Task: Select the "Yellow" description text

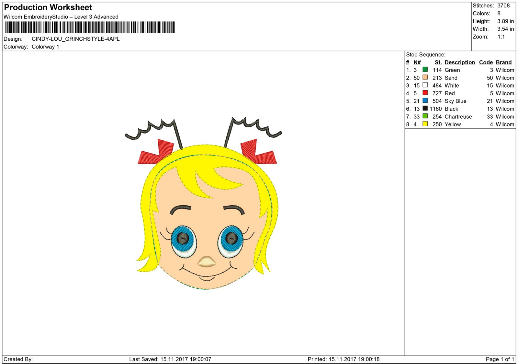Action: (453, 124)
